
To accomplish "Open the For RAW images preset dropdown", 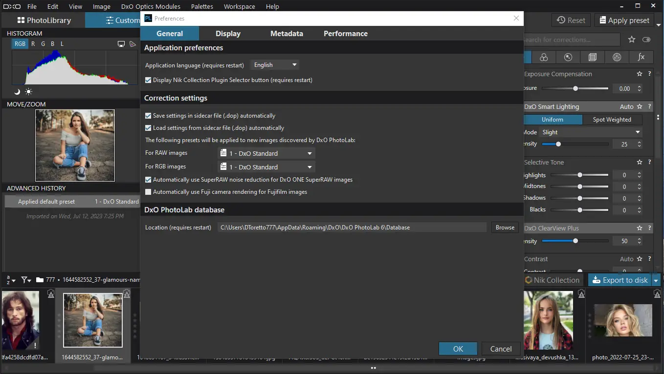I will tap(266, 153).
